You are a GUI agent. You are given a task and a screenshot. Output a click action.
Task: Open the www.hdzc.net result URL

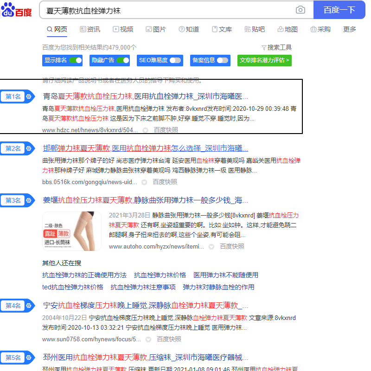(90, 130)
